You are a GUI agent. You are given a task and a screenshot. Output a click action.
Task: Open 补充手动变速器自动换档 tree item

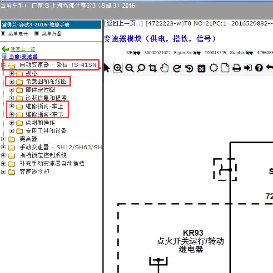[x=52, y=163]
